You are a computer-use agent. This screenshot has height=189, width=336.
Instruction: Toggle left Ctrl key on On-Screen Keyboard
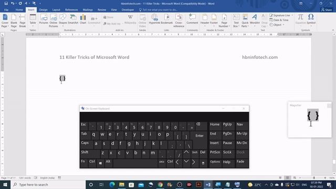click(92, 163)
